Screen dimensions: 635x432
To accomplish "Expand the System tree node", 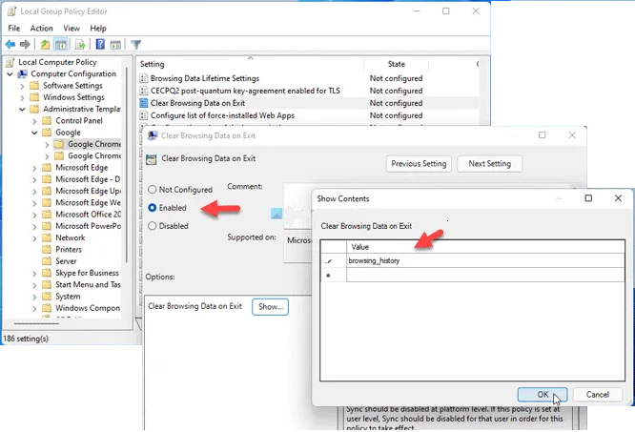I will 34,297.
